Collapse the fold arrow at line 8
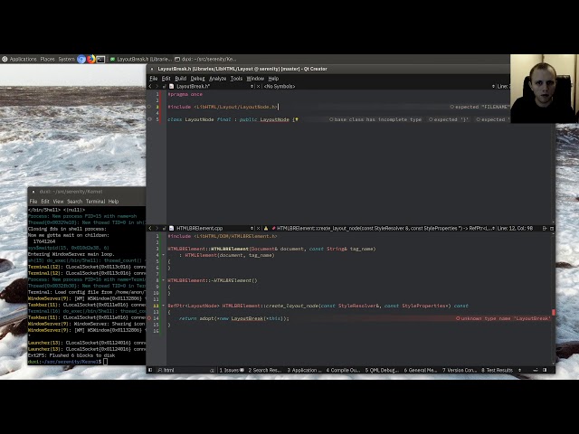 pyautogui.click(x=163, y=280)
